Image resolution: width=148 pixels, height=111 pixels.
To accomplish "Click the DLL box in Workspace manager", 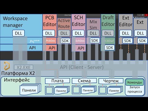I will pyautogui.click(x=18, y=33).
